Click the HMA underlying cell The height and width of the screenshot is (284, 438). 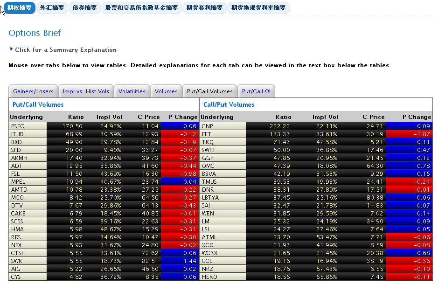point(28,229)
